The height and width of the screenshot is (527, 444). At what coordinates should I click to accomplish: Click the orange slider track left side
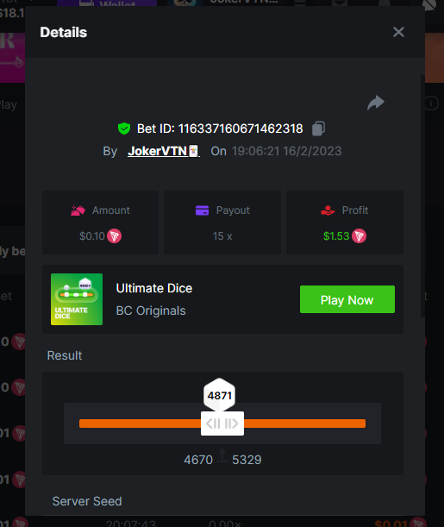[140, 423]
